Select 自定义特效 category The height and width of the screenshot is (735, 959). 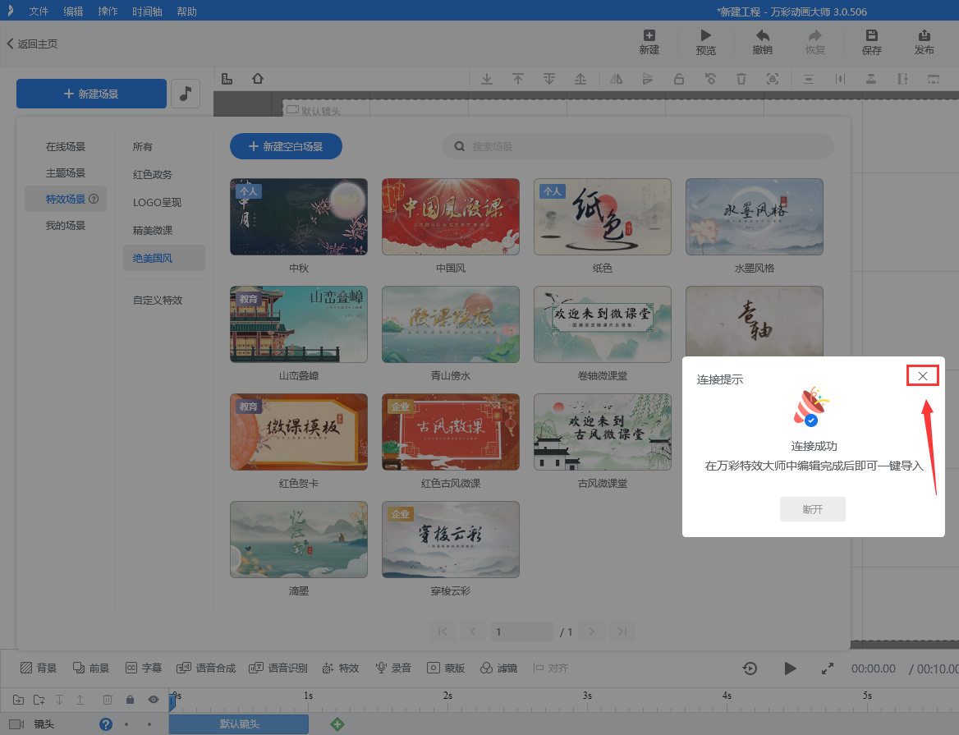coord(157,300)
